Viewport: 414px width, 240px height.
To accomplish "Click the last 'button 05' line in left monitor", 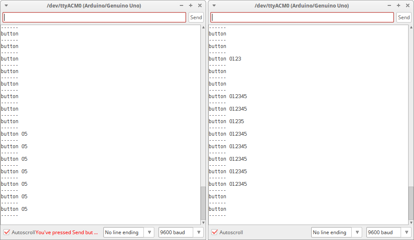I will point(14,209).
